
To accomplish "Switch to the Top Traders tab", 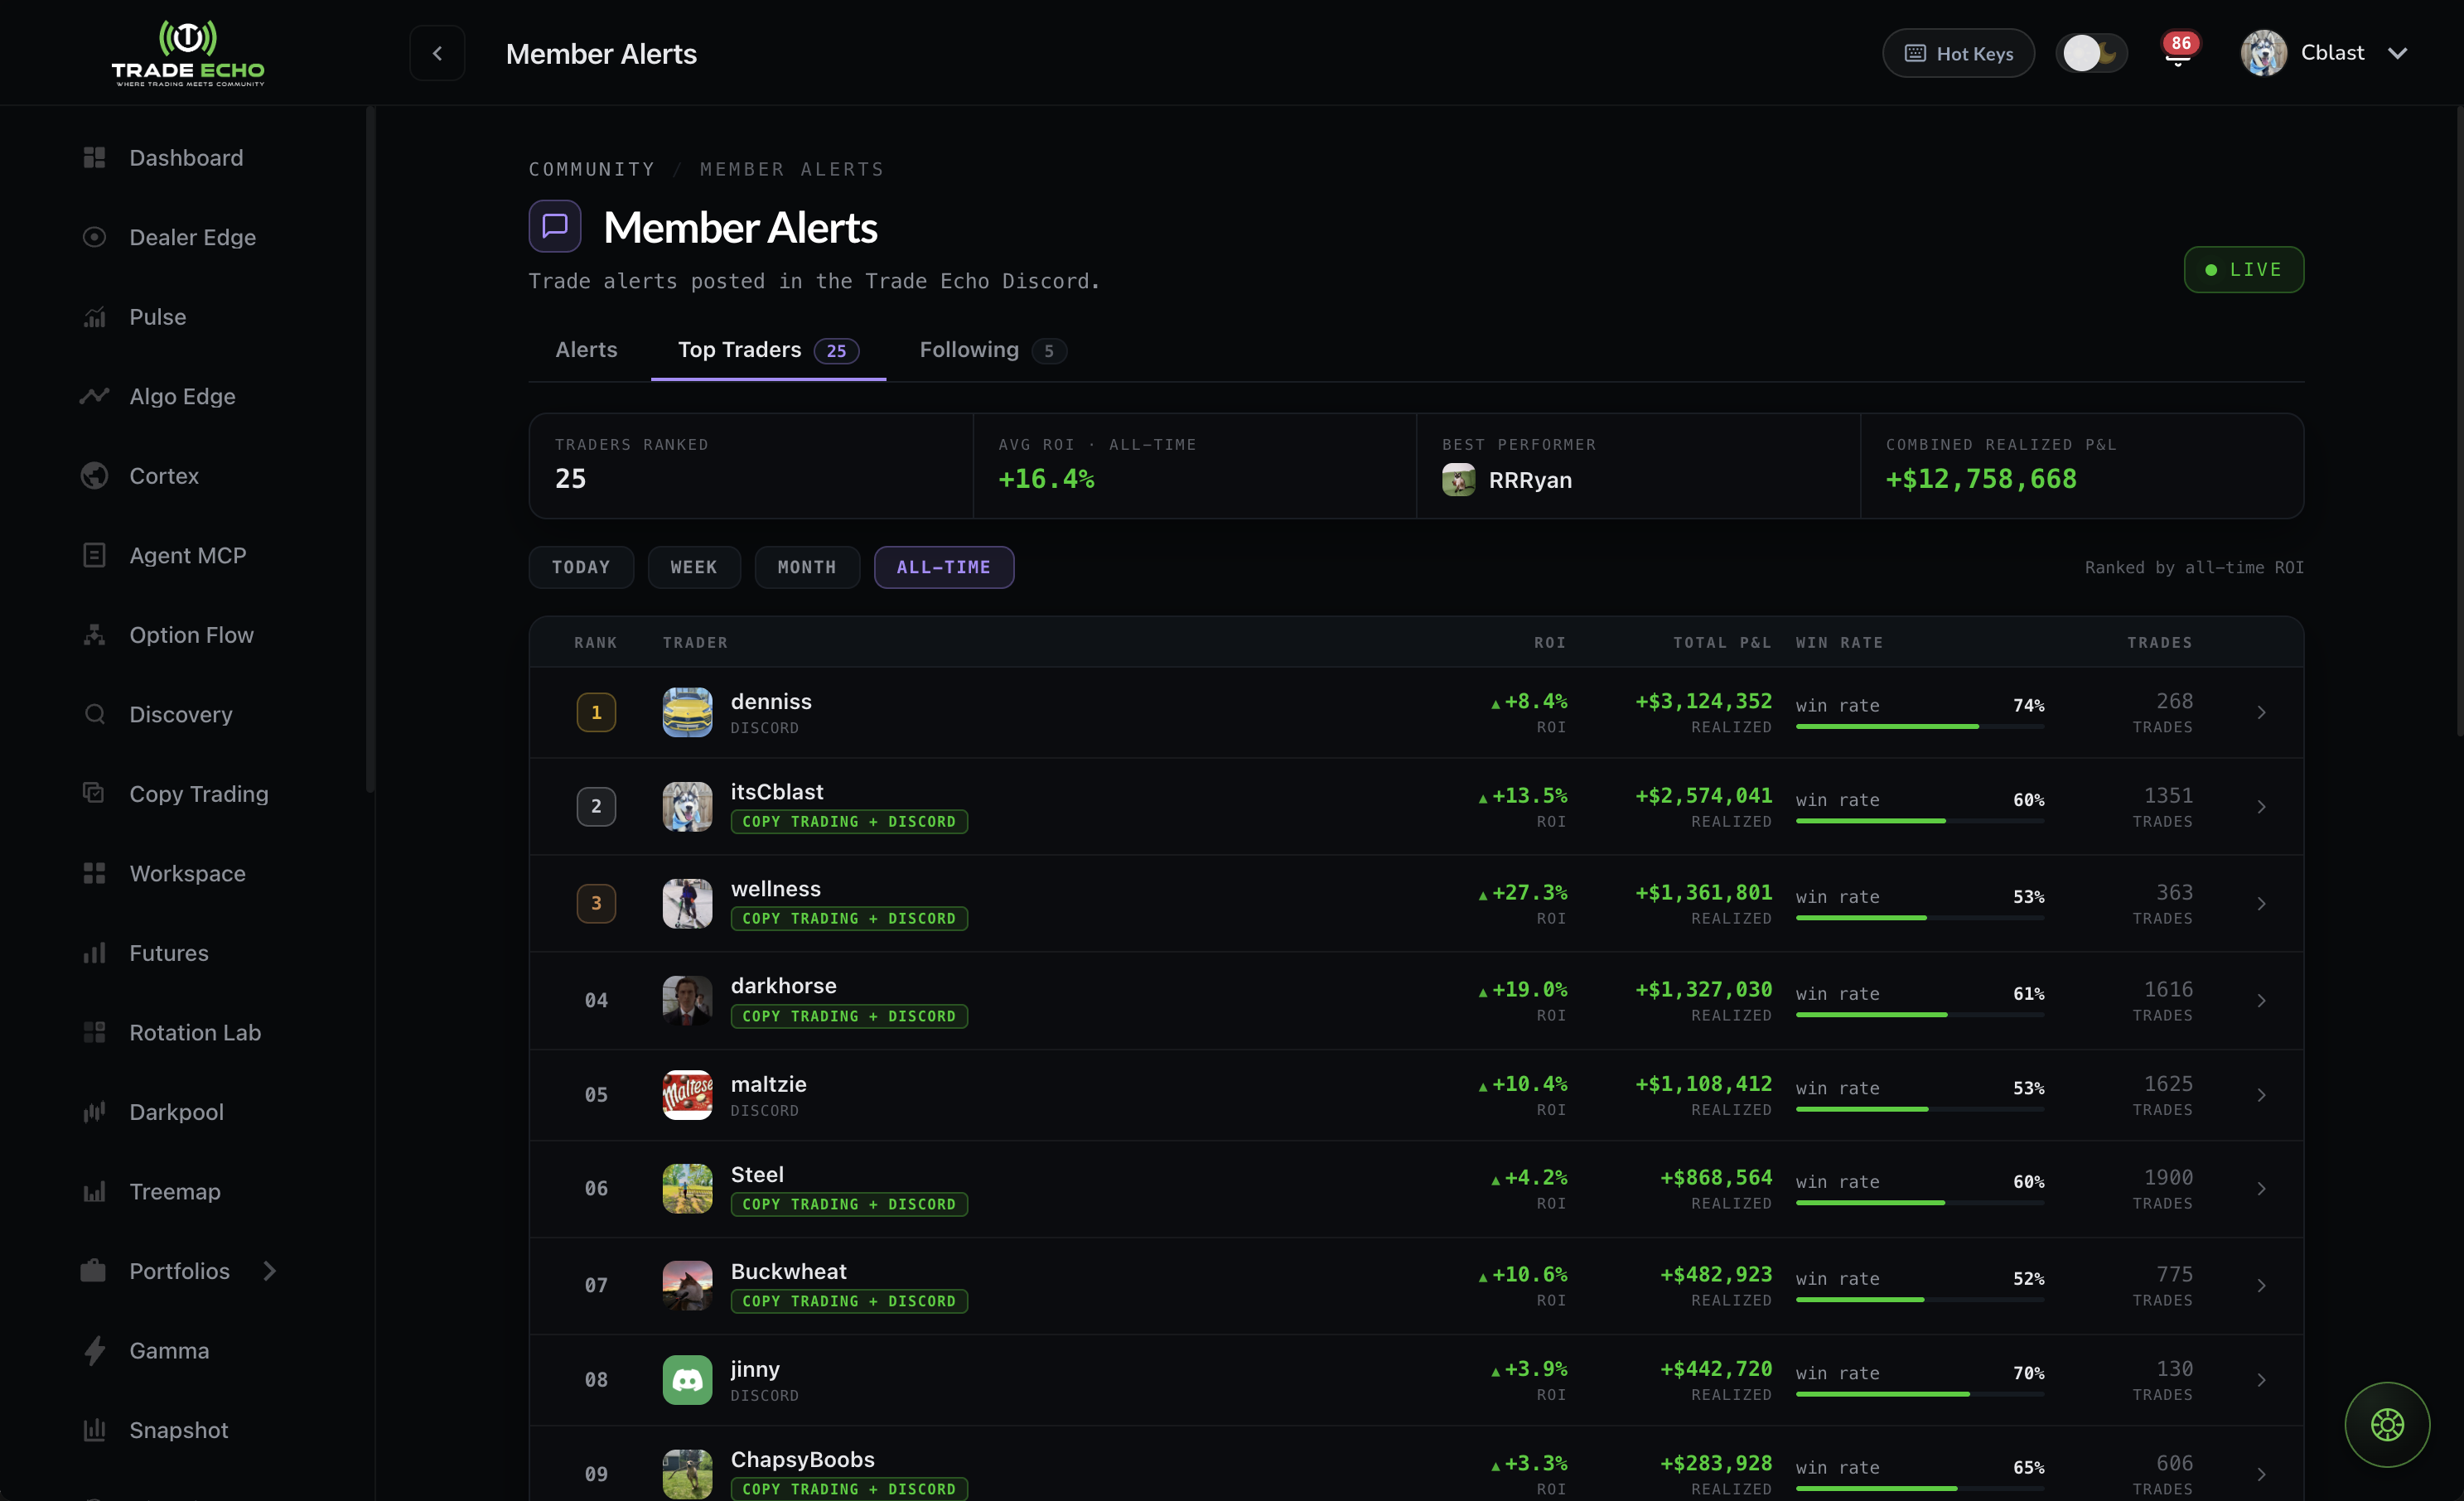I will pyautogui.click(x=768, y=350).
